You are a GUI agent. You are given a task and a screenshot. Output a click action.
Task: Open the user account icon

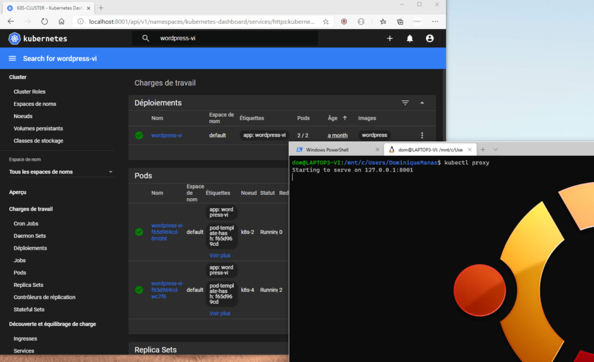click(x=430, y=38)
